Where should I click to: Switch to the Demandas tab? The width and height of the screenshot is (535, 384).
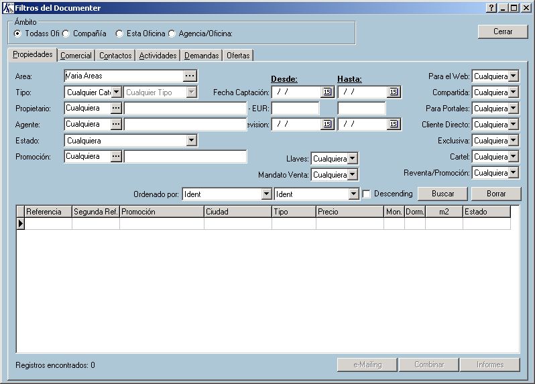[201, 56]
